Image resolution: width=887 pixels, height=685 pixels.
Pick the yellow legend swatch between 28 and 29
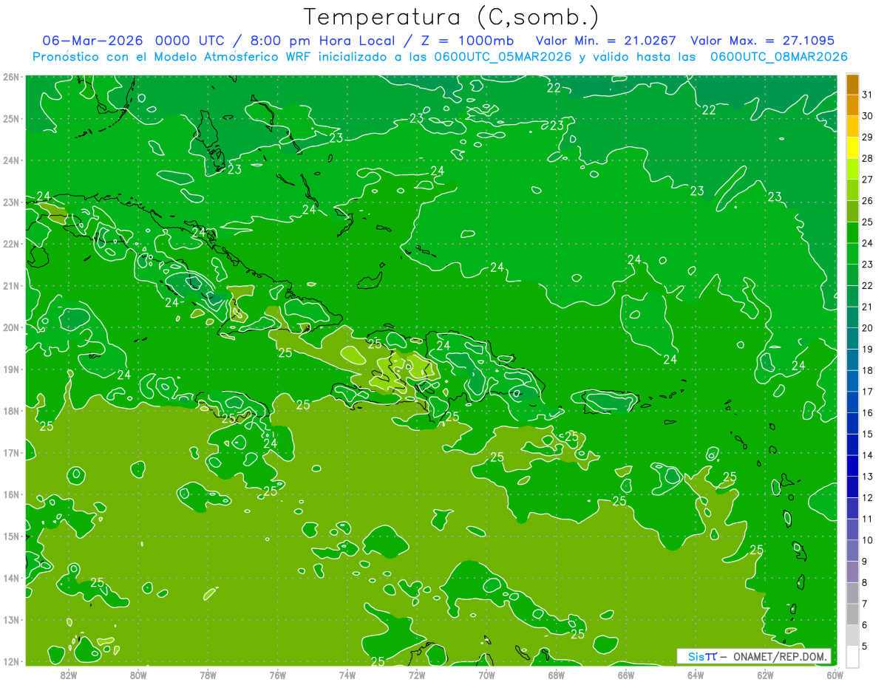point(852,148)
